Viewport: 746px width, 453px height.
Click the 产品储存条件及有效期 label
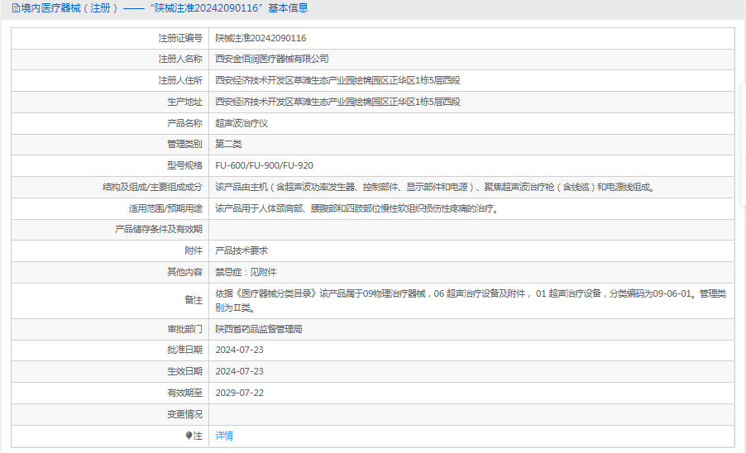coord(159,229)
